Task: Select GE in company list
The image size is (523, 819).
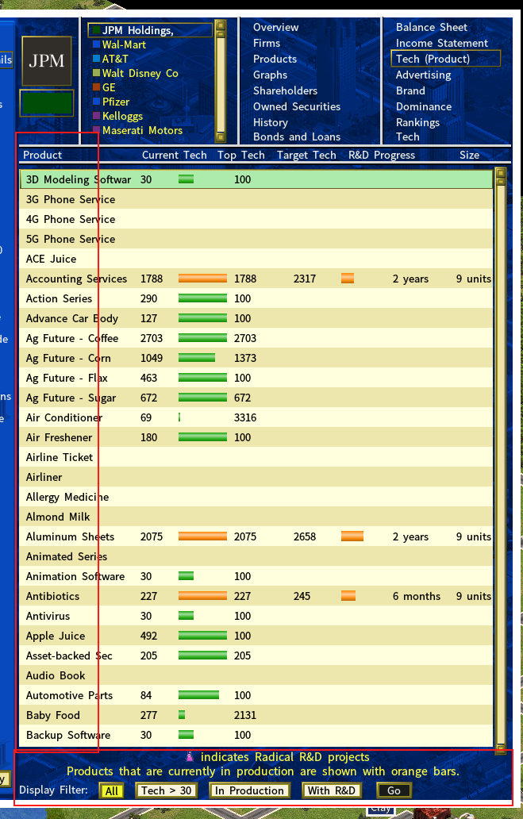Action: [x=109, y=87]
